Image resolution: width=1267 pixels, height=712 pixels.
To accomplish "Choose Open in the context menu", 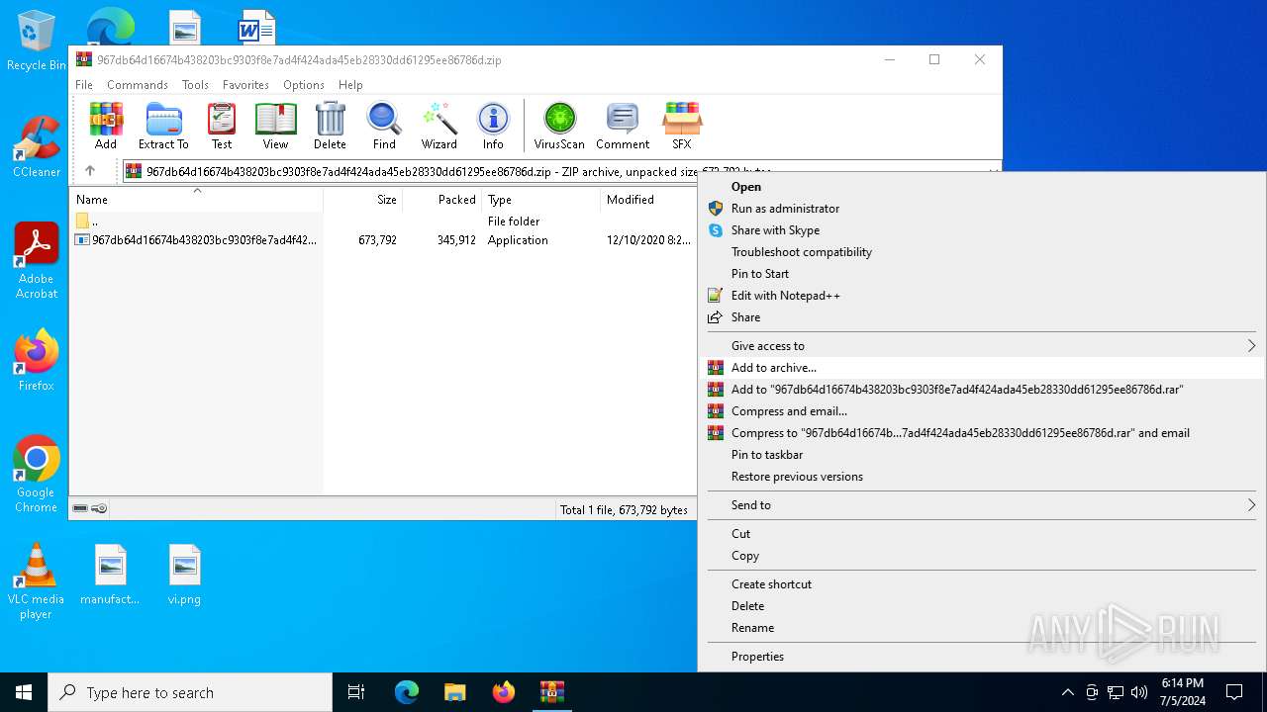I will pos(982,186).
